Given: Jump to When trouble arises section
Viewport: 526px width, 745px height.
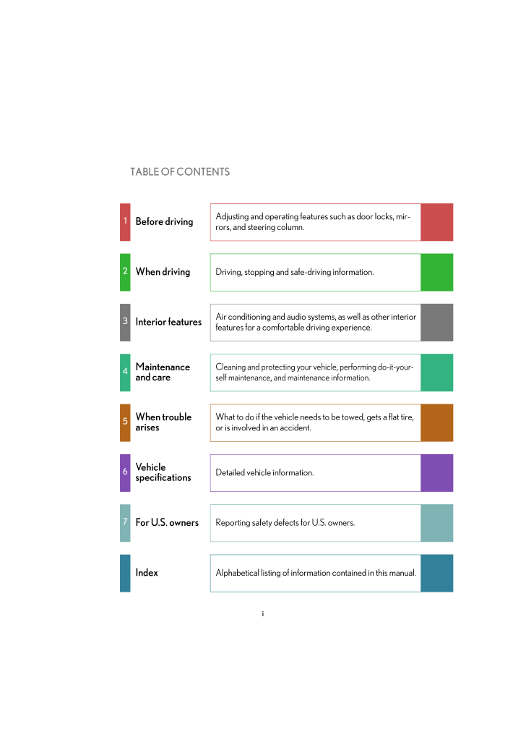Looking at the screenshot, I should coord(163,422).
